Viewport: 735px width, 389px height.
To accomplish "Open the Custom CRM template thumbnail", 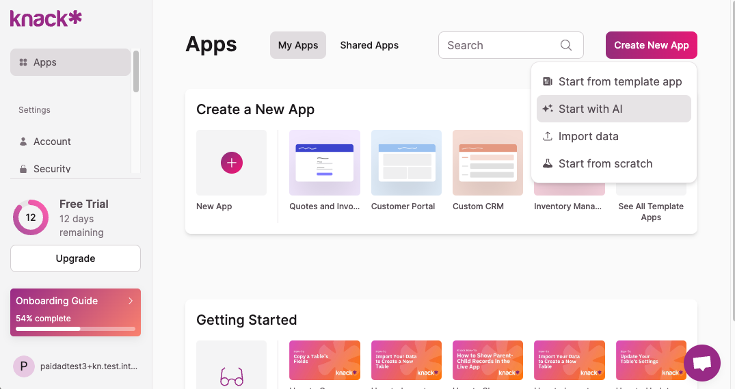I will (487, 163).
